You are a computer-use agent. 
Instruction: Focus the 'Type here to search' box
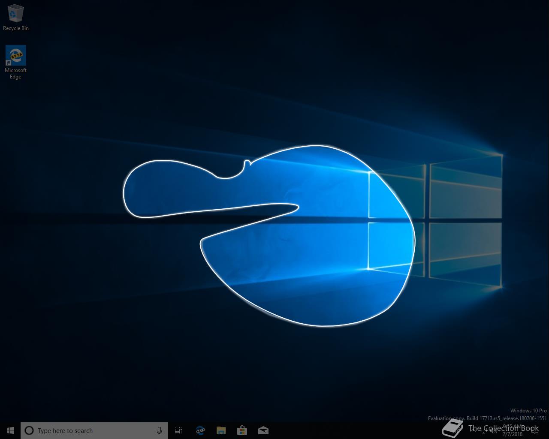(94, 430)
